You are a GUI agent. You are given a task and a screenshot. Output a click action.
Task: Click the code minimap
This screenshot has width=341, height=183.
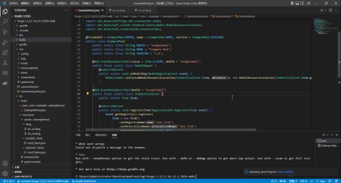(325, 26)
